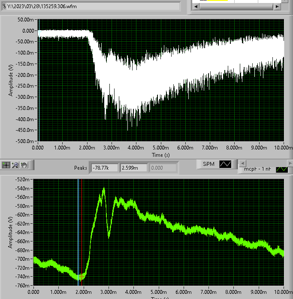The image size is (293, 299).
Task: Click the right arrow of top horizontal scrollbar
Action: (277, 7)
